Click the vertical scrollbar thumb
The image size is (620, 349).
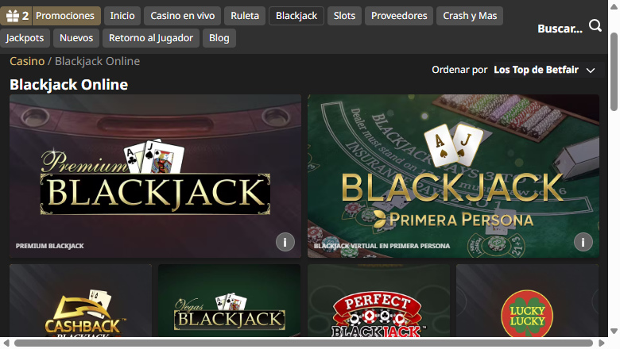(614, 71)
